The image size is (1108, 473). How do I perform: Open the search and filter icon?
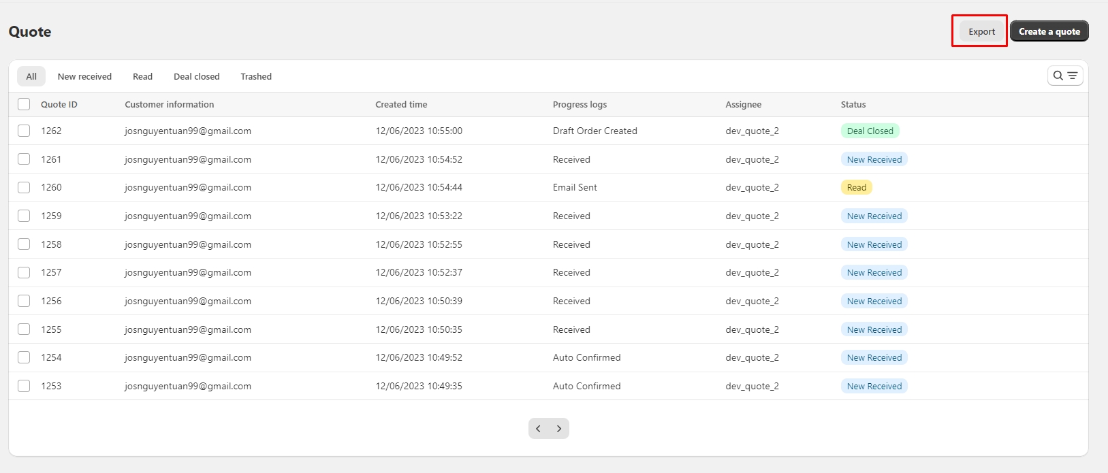1064,76
